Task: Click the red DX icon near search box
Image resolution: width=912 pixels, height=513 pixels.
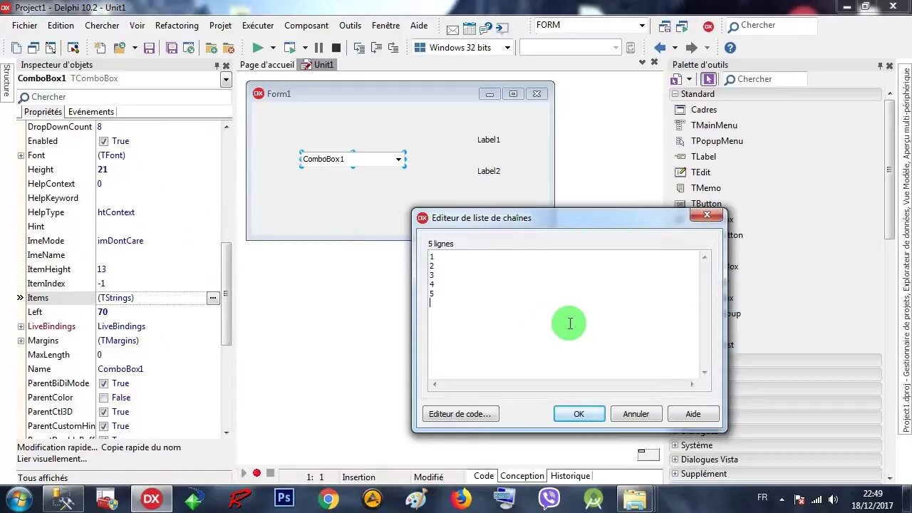Action: 708,26
